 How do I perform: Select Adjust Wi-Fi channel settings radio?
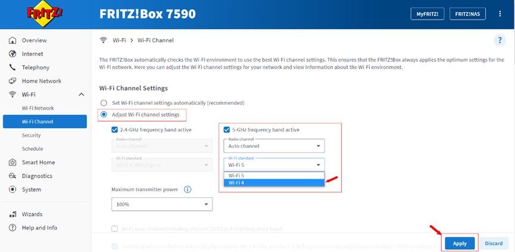pos(104,114)
